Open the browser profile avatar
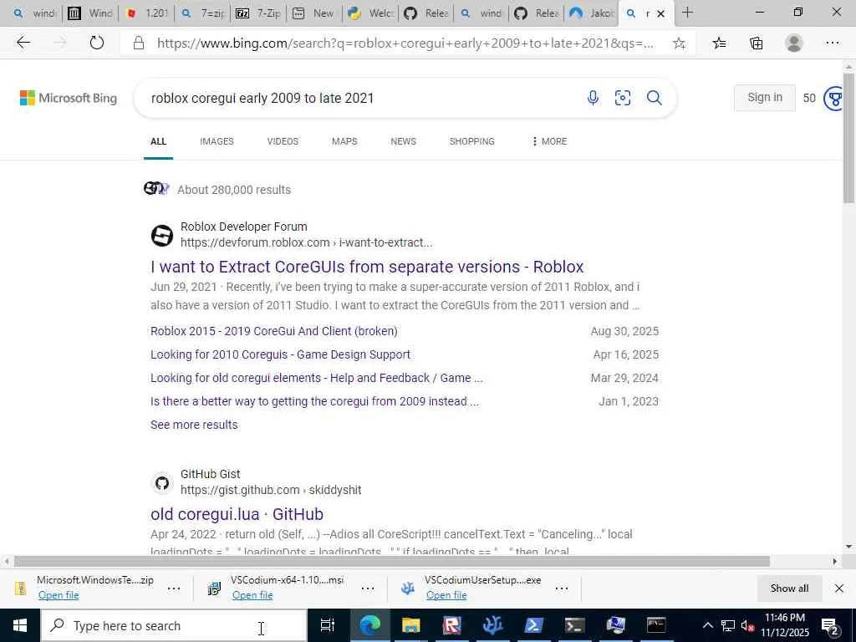 (x=794, y=43)
